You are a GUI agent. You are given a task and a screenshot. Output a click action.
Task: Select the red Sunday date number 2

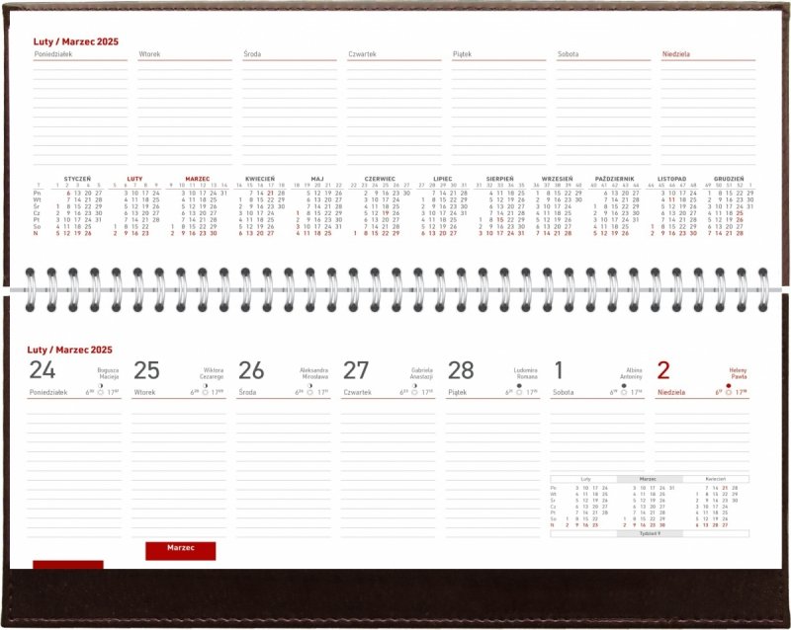(x=663, y=370)
